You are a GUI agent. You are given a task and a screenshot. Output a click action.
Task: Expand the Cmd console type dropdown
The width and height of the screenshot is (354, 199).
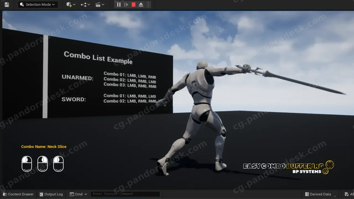tap(79, 194)
